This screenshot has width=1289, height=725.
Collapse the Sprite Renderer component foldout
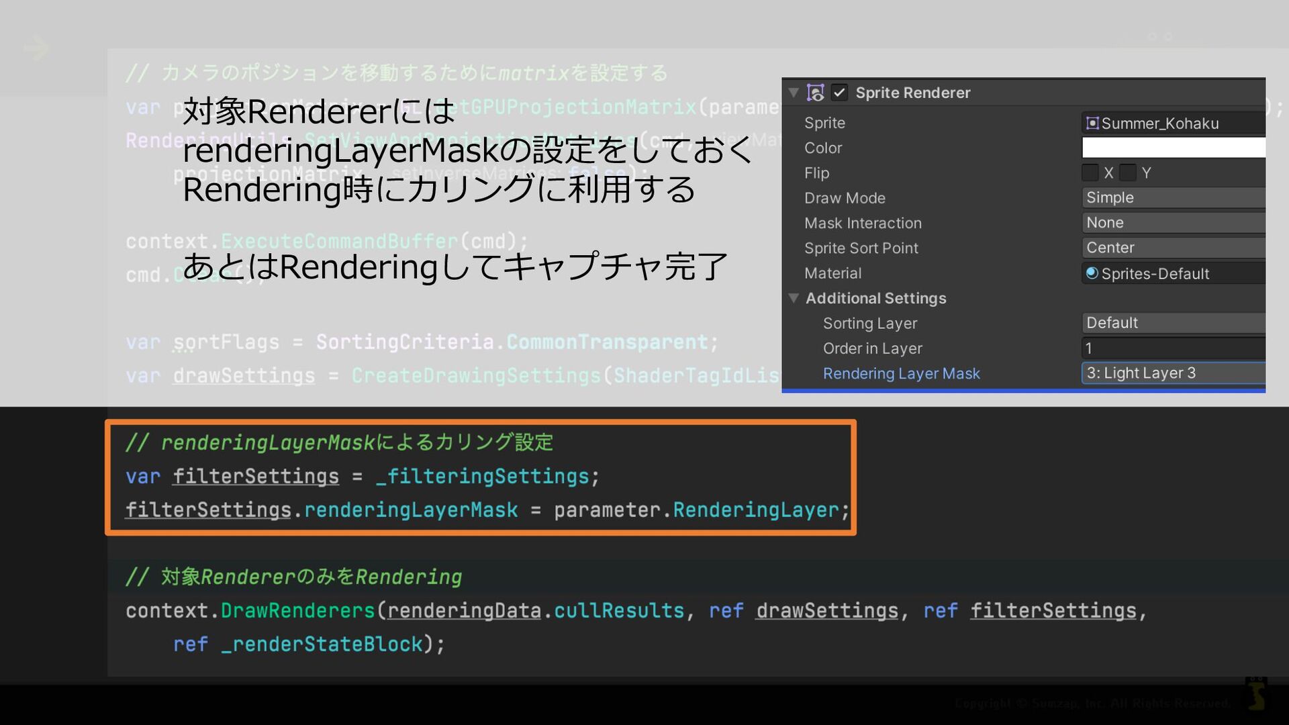[794, 93]
